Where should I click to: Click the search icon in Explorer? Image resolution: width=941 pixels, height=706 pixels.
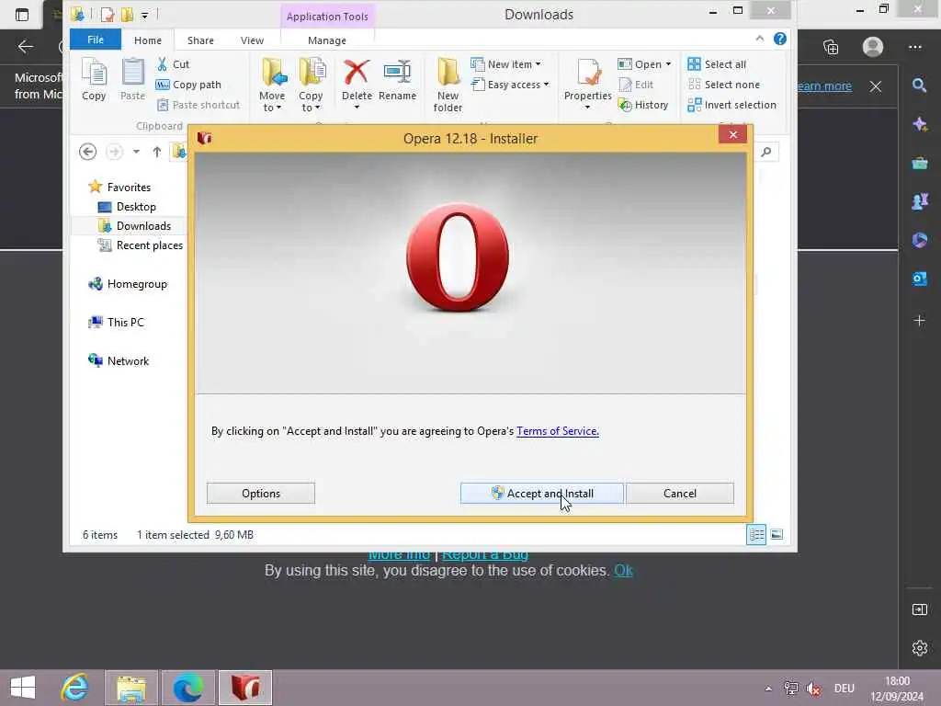tap(766, 152)
